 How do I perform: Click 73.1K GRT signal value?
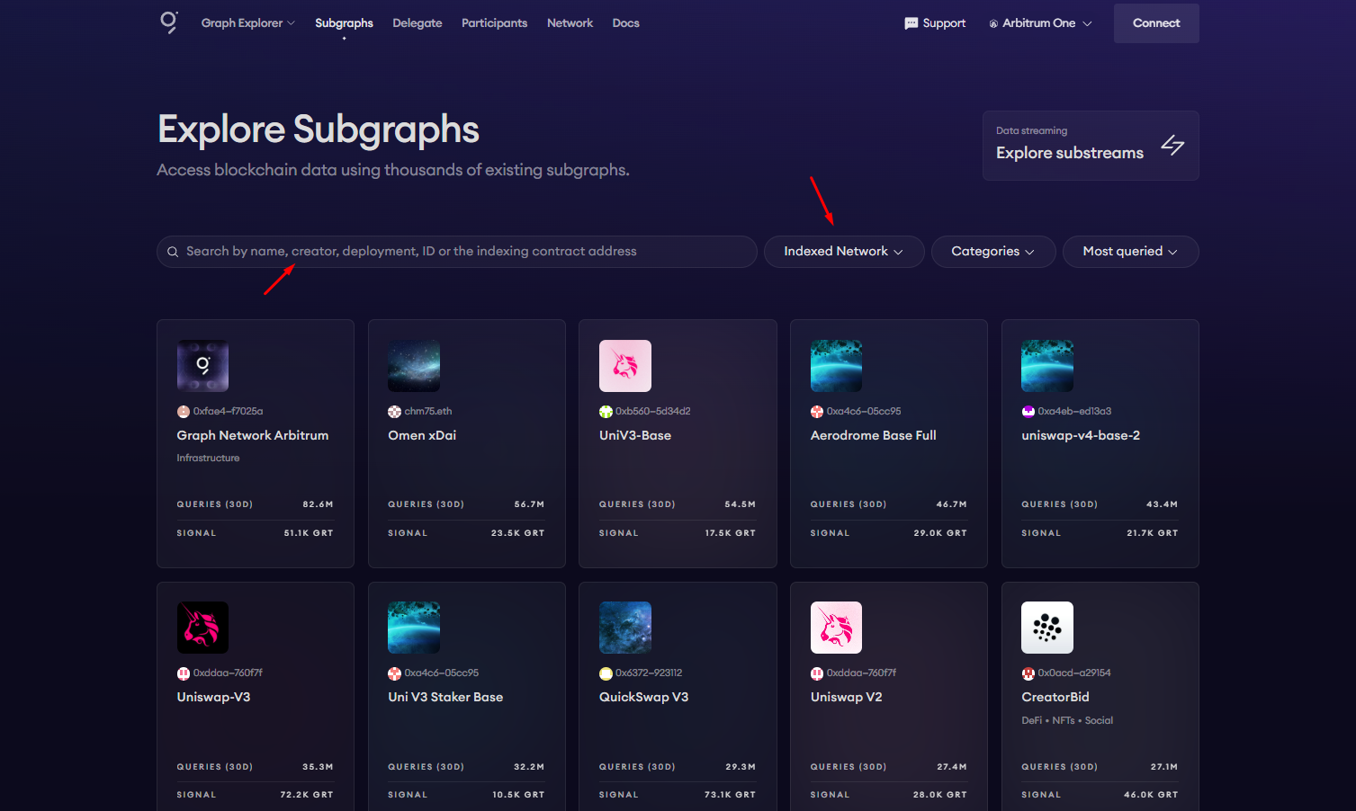click(x=730, y=795)
